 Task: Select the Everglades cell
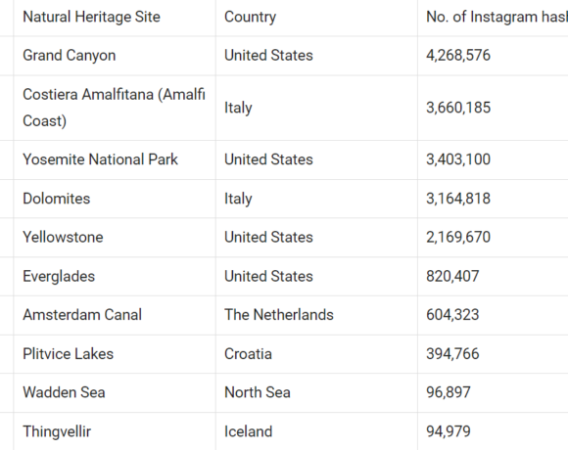(115, 277)
